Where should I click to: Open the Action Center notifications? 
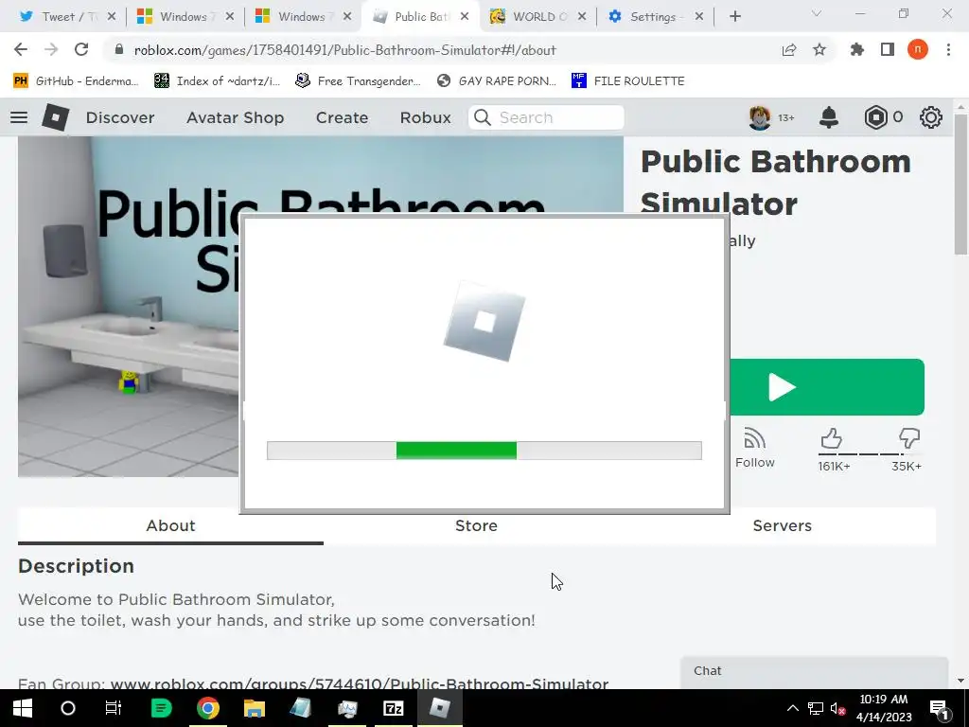(x=939, y=708)
